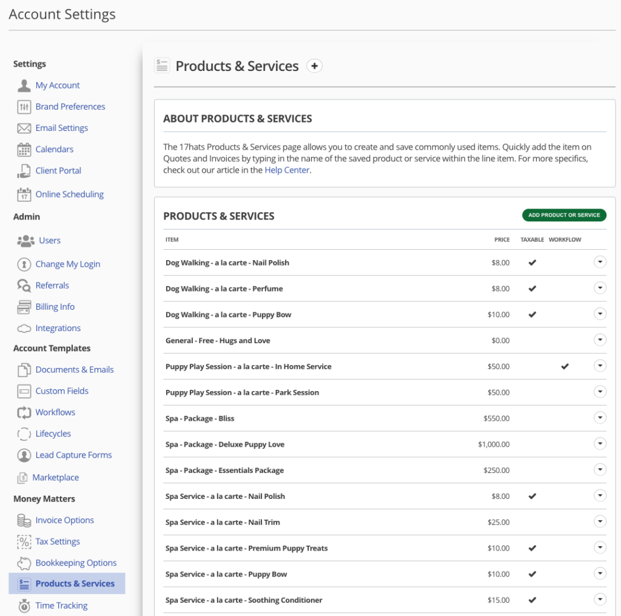The image size is (621, 616).
Task: Click the Time Tracking stopwatch icon
Action: click(24, 605)
